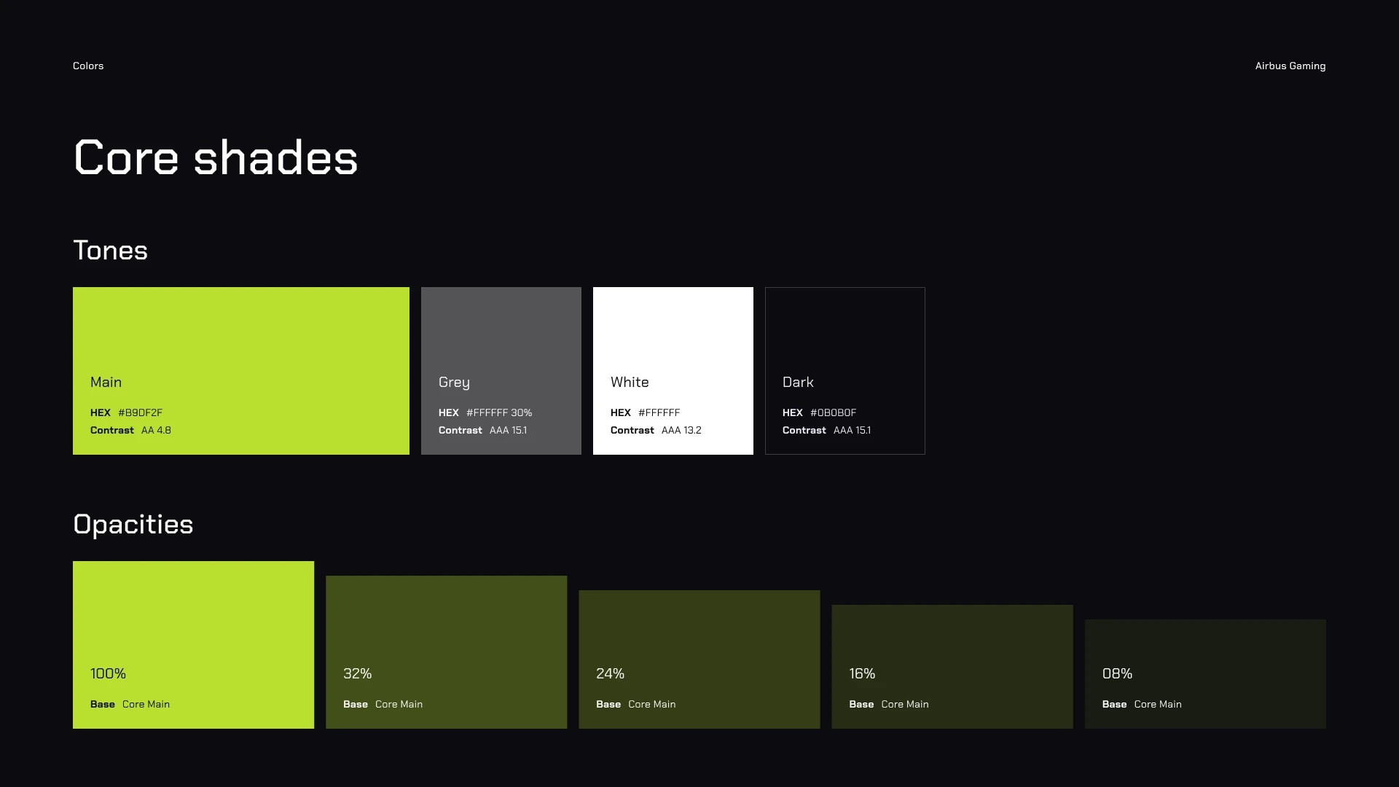Click the White swatch name label

pos(630,382)
